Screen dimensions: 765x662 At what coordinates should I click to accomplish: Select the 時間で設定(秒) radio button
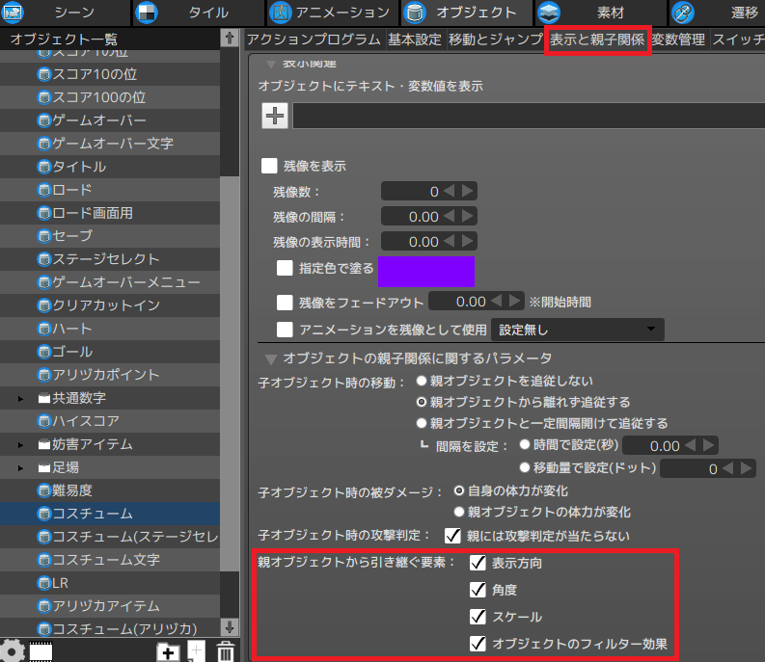pos(525,444)
